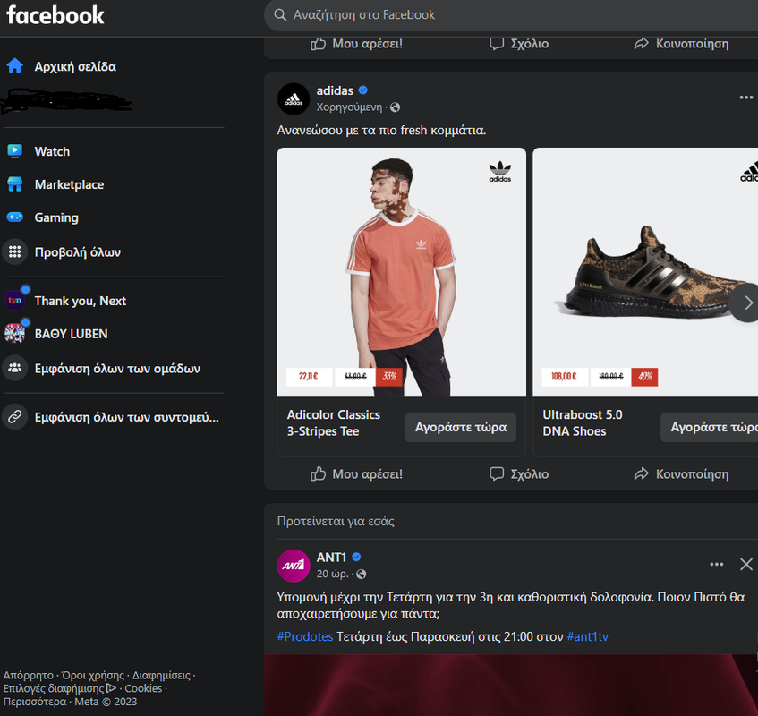Like the adidas post (Μου αρέσει!)
The image size is (758, 716).
click(x=357, y=473)
